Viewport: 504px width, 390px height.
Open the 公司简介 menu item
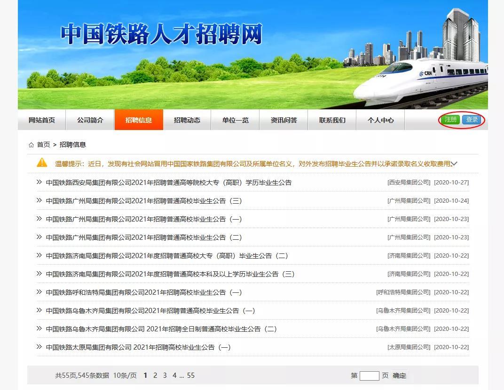point(90,120)
